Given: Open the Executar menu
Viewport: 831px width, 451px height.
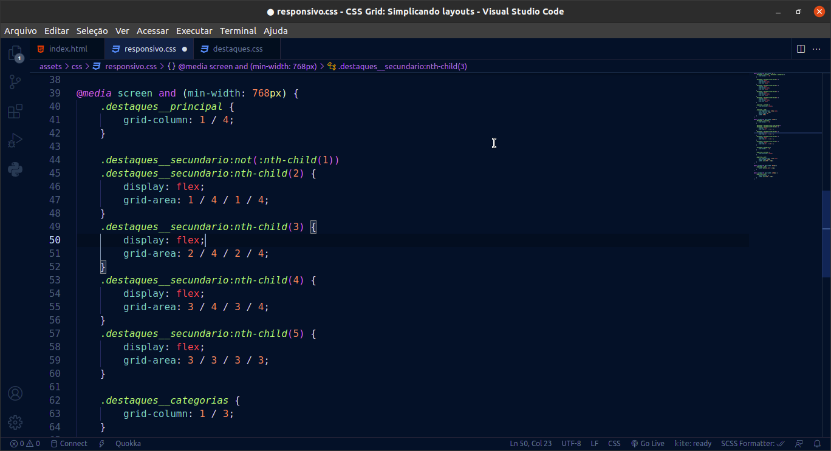Looking at the screenshot, I should click(x=194, y=30).
